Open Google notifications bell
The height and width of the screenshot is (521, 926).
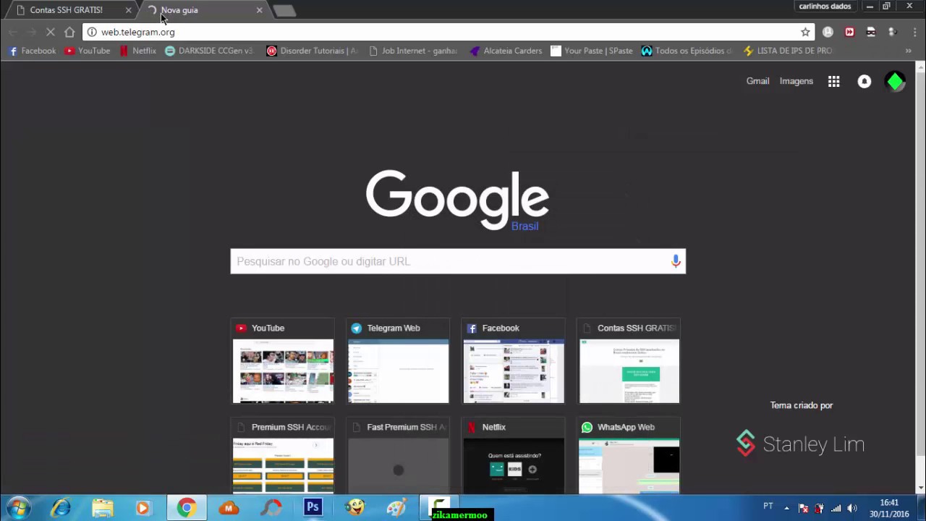865,82
